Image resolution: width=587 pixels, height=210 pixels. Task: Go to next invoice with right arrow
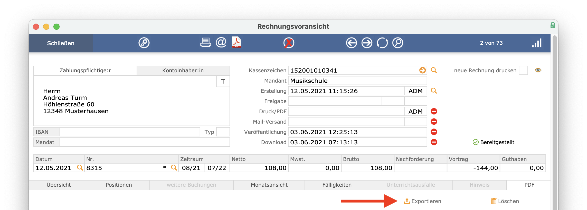[367, 43]
